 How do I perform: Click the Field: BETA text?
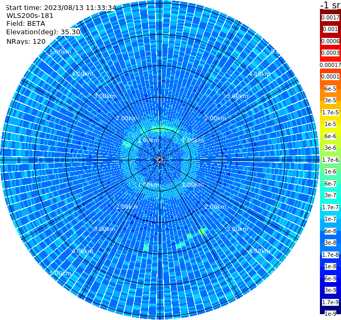pos(26,24)
